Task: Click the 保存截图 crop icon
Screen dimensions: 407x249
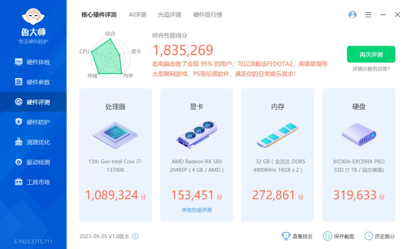Action: (x=327, y=236)
